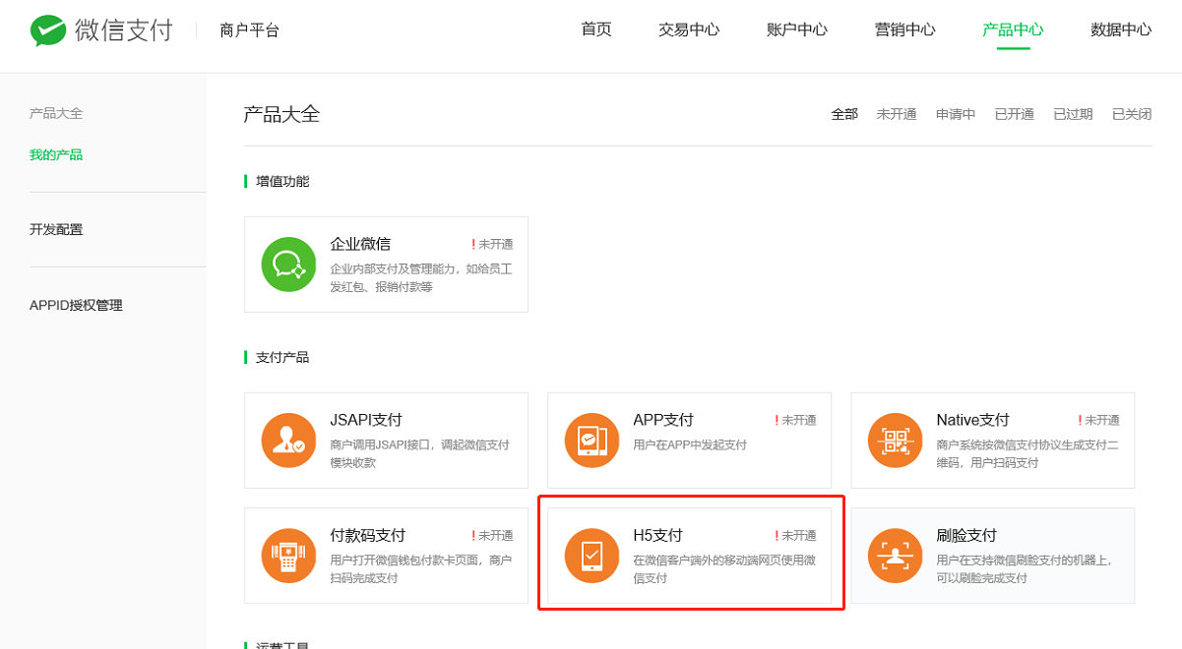Filter products by 全部
The width and height of the screenshot is (1182, 649).
point(844,114)
